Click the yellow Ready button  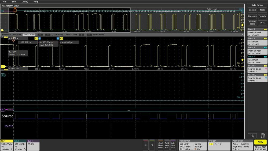point(260,142)
